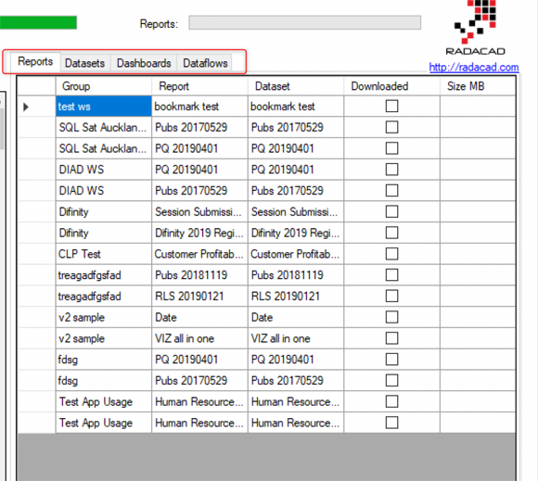The height and width of the screenshot is (481, 538).
Task: Tick Downloaded checkbox for RLS 20190121 row
Action: 391,297
